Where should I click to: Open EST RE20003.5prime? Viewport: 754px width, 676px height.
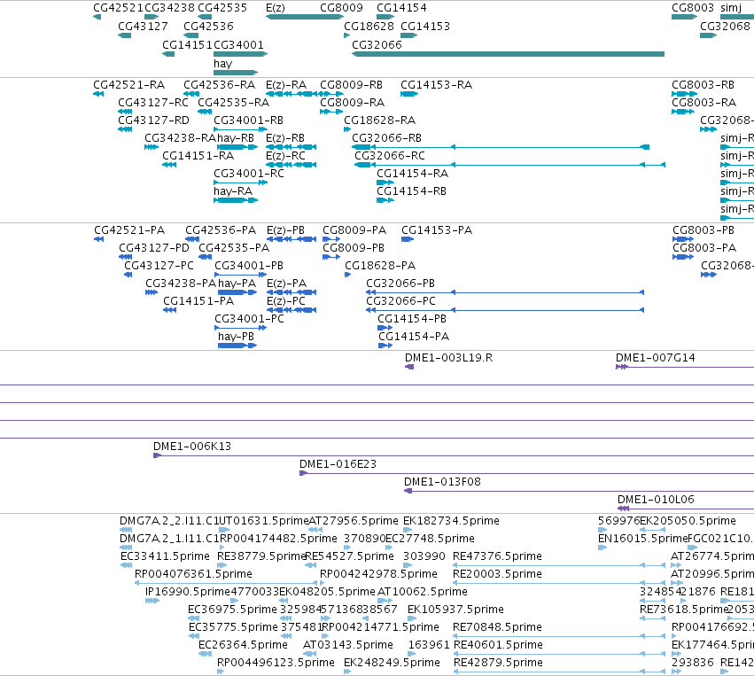pyautogui.click(x=497, y=574)
